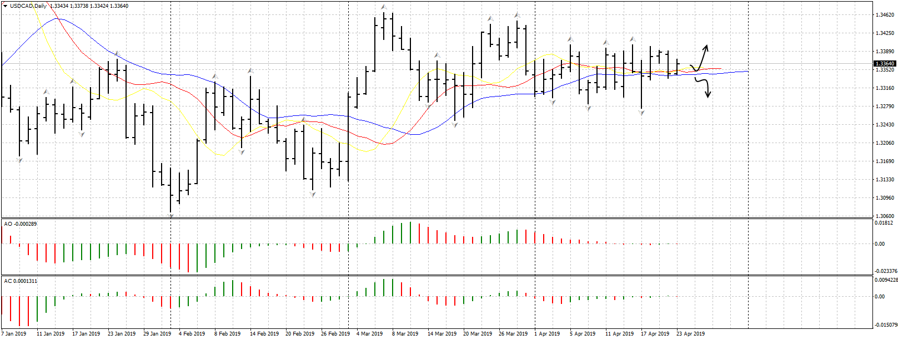Click the 1.34620 price scale label
The height and width of the screenshot is (340, 898).
[x=884, y=15]
